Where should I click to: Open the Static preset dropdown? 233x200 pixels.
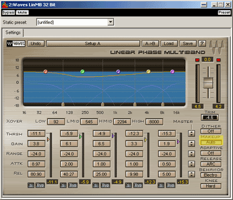pos(111,22)
